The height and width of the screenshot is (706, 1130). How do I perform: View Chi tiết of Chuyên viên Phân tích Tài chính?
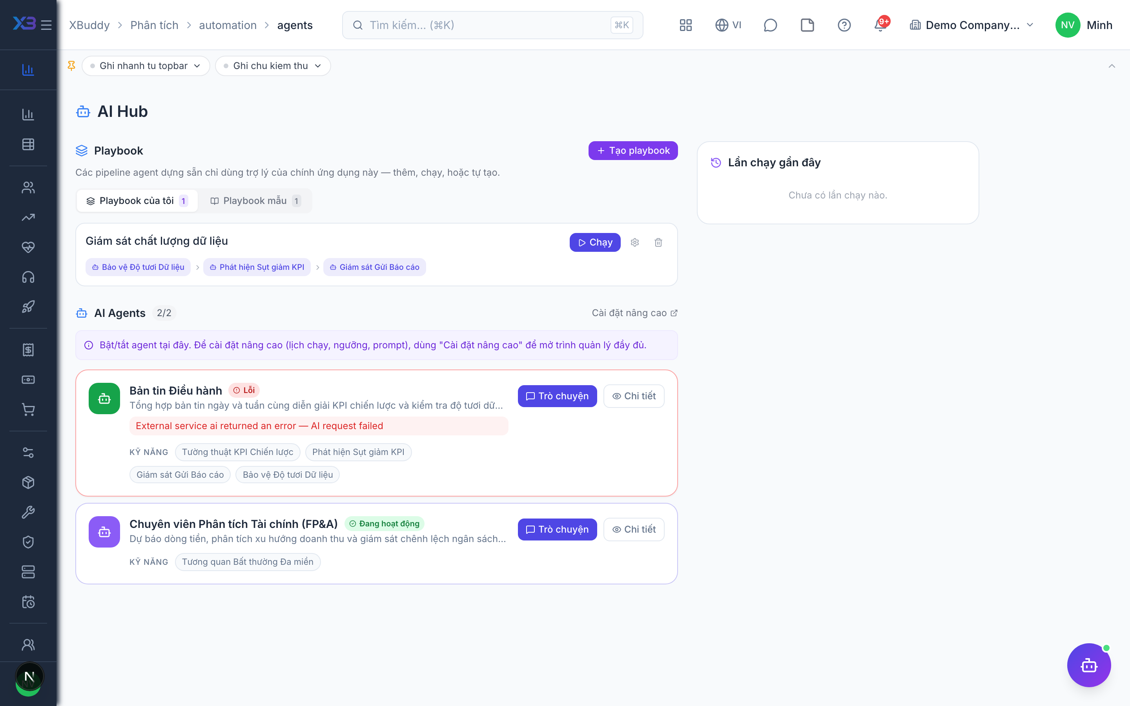[634, 529]
